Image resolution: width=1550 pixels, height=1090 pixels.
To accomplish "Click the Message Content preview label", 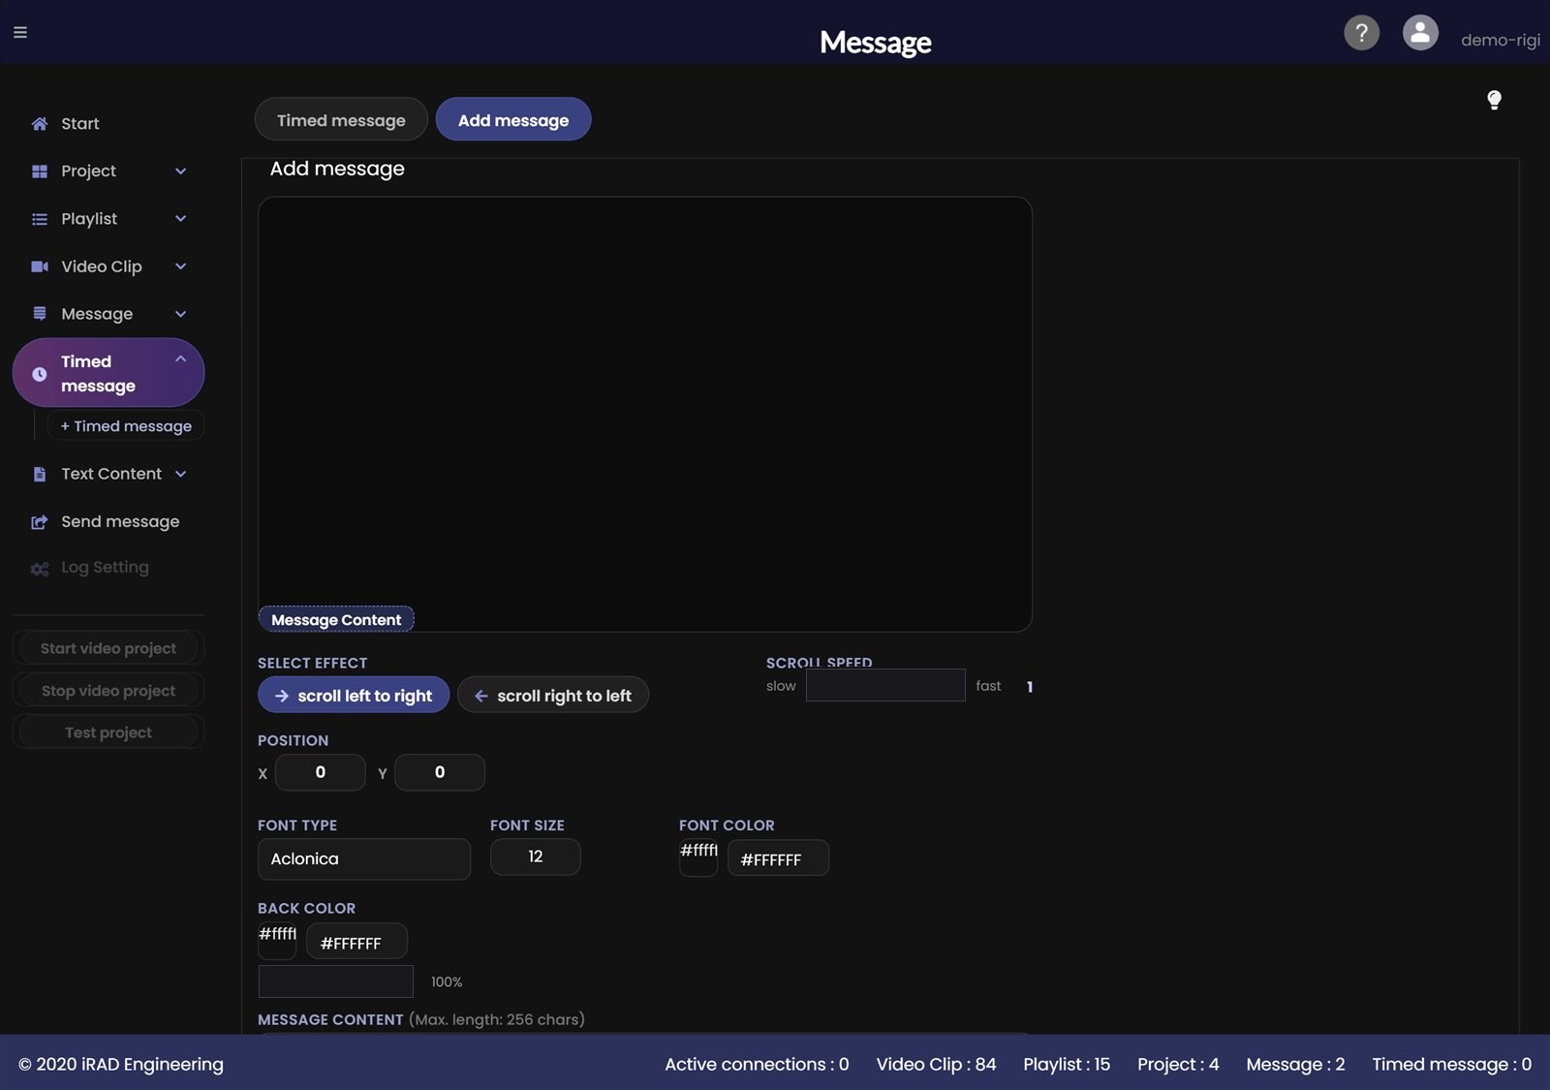I will (336, 619).
